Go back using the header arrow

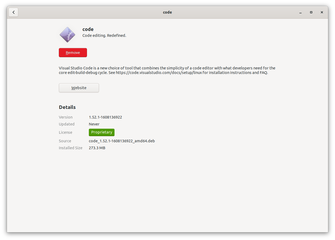tap(13, 12)
